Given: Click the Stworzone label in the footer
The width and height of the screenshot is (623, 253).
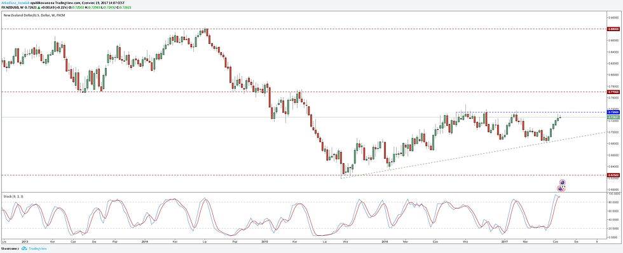Looking at the screenshot, I should [10, 249].
